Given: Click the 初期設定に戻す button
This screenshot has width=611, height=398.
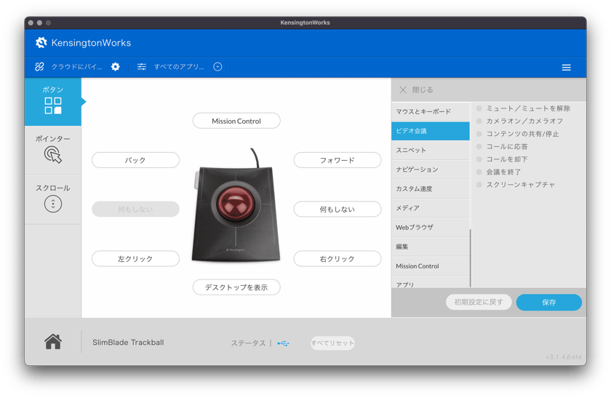Looking at the screenshot, I should click(479, 302).
